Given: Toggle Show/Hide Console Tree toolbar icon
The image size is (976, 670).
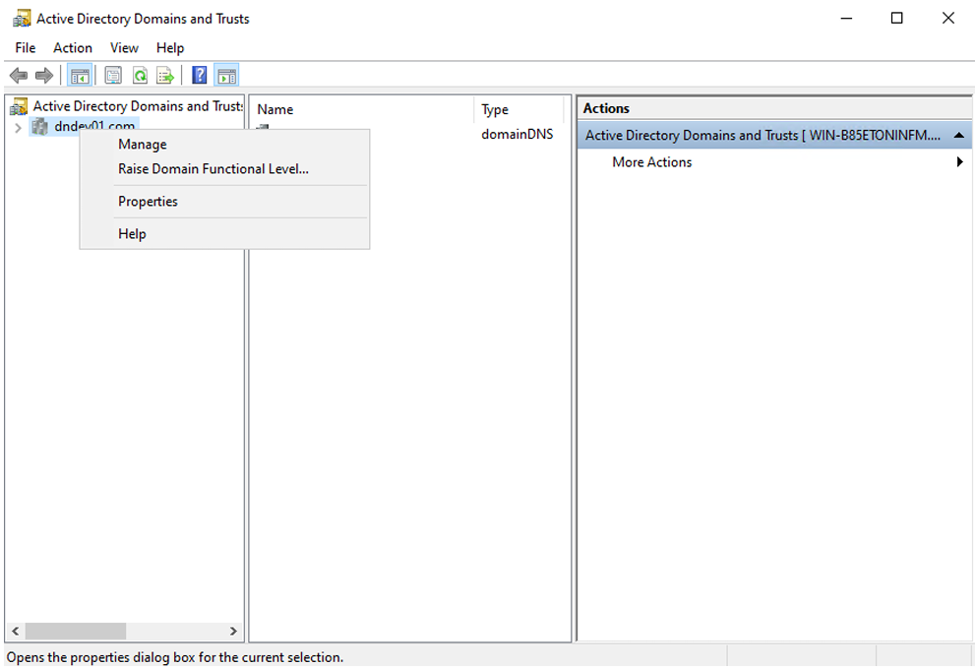Looking at the screenshot, I should coord(80,76).
